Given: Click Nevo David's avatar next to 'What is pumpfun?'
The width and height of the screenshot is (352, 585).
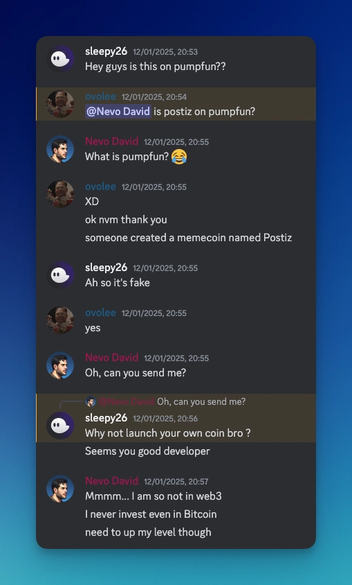Looking at the screenshot, I should [x=60, y=149].
